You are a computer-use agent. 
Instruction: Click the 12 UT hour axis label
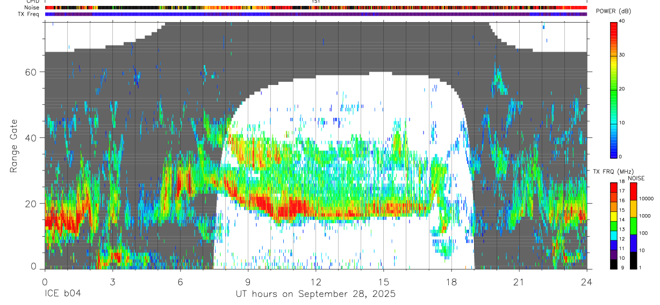point(315,281)
